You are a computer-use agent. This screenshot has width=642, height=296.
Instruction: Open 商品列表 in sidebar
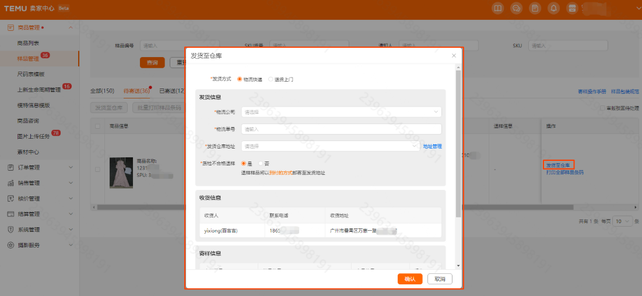[28, 43]
